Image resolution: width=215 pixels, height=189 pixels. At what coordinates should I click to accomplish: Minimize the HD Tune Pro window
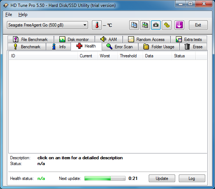tap(181, 4)
